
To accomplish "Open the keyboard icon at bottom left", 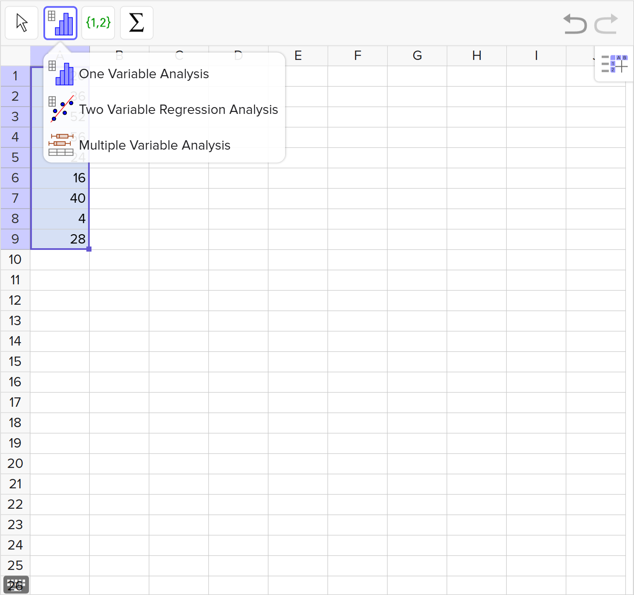I will click(x=16, y=585).
